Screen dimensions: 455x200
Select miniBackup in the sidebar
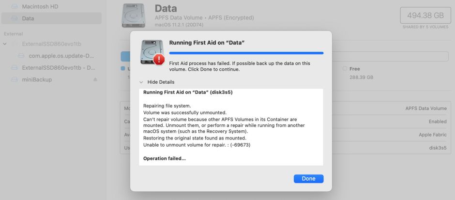pyautogui.click(x=37, y=79)
